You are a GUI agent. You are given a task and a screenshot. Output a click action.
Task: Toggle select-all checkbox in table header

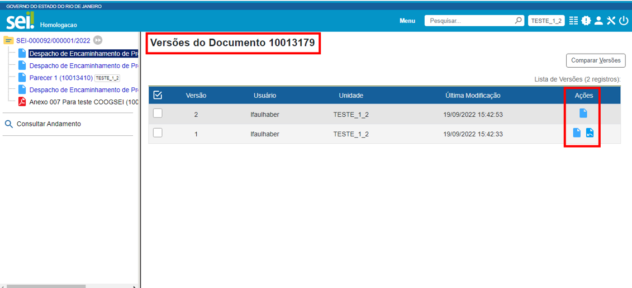(158, 95)
